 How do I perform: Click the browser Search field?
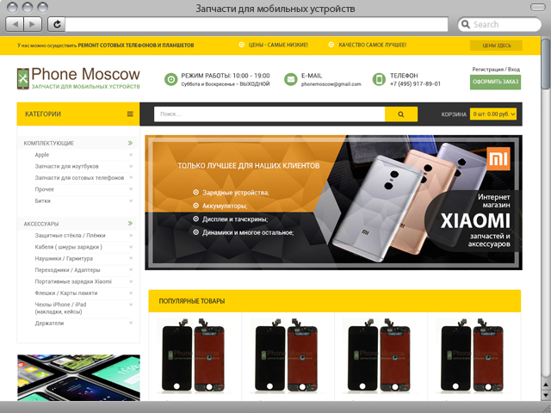click(x=499, y=24)
